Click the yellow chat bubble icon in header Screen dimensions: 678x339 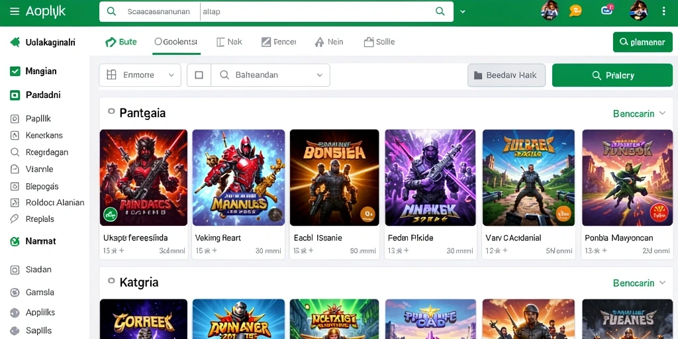pyautogui.click(x=575, y=11)
